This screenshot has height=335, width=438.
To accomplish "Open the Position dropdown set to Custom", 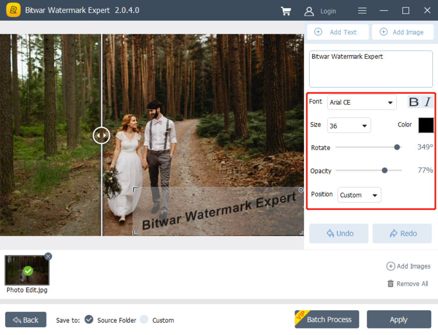I will pyautogui.click(x=359, y=195).
